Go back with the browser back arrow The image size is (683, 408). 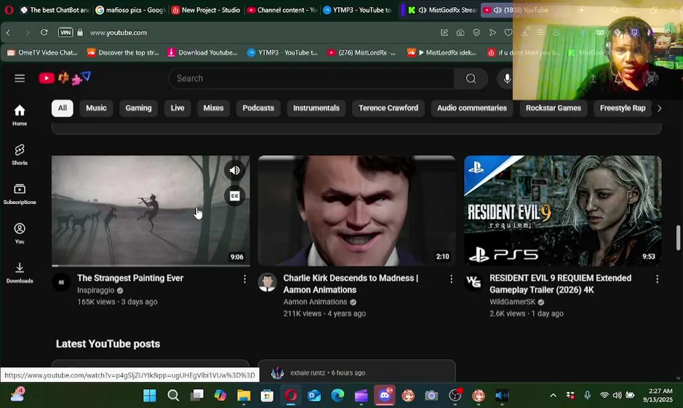point(8,33)
